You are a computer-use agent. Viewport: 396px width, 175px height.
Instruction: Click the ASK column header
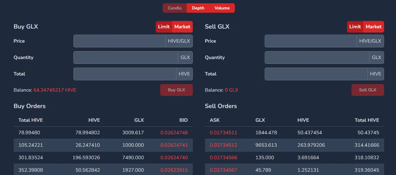[215, 120]
